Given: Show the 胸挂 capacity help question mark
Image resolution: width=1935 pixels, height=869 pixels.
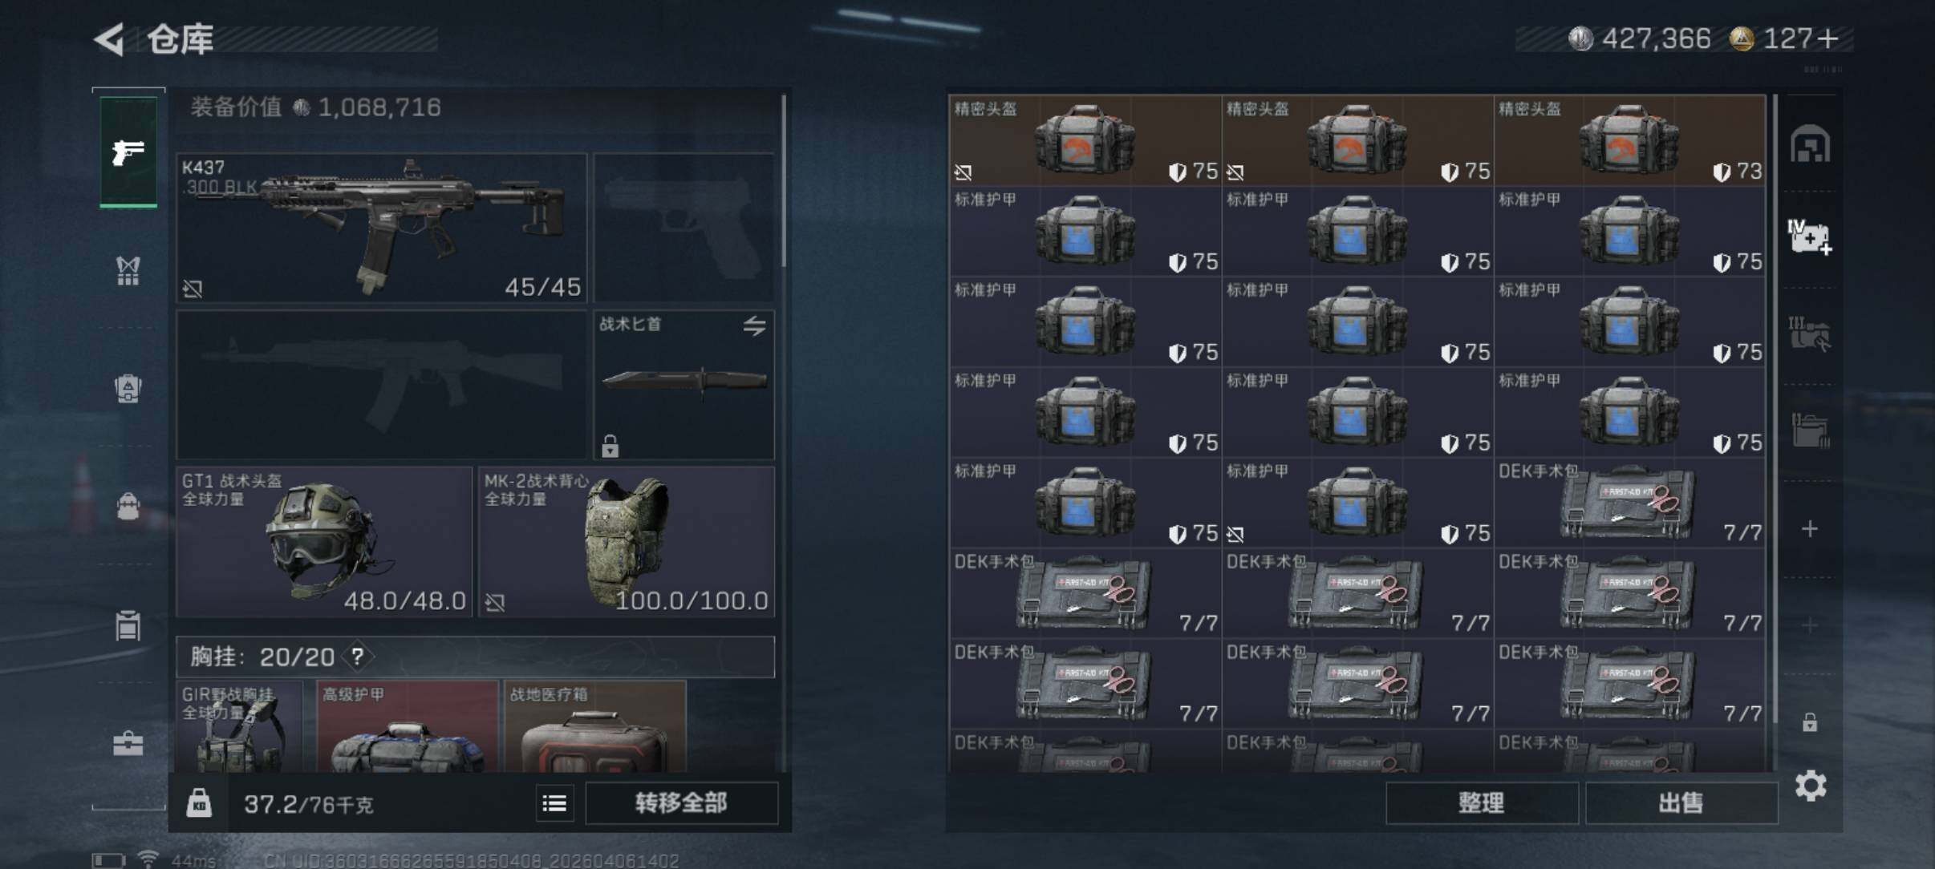Looking at the screenshot, I should pos(358,657).
